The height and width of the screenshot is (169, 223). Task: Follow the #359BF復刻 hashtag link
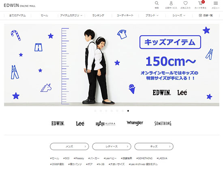[x=57, y=164]
